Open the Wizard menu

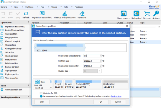click(x=54, y=7)
